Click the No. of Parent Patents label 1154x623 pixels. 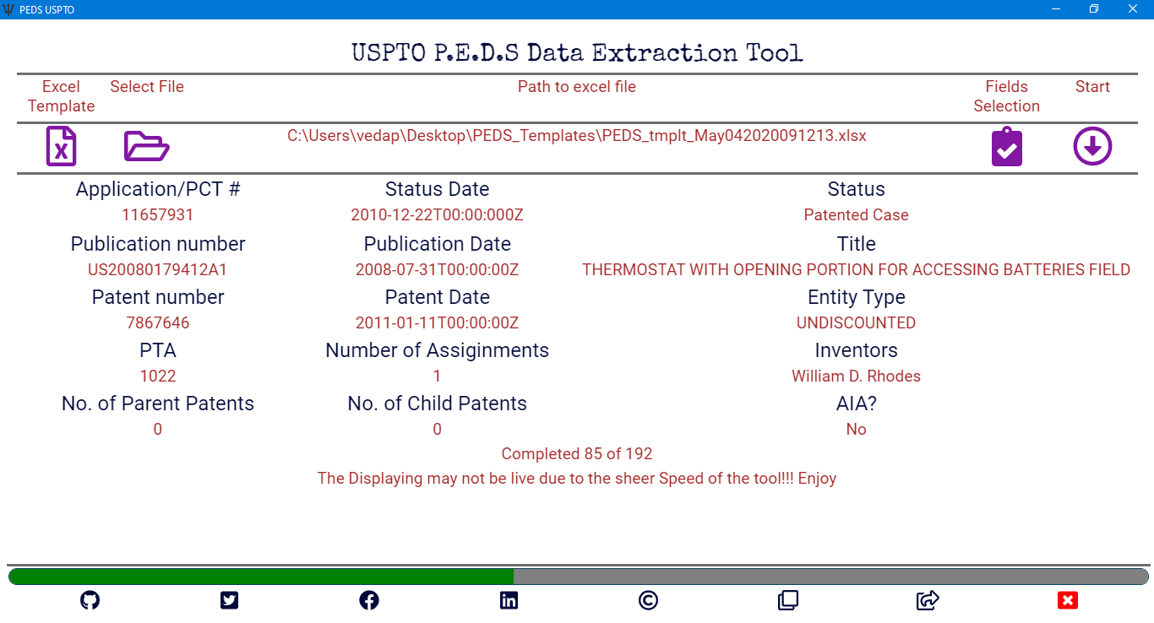pos(158,404)
